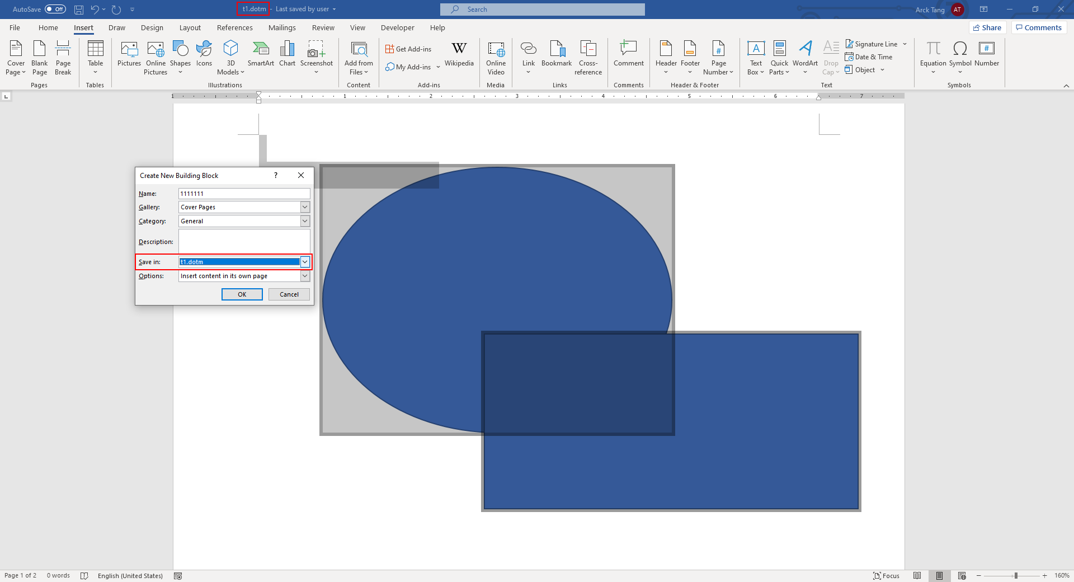The height and width of the screenshot is (582, 1074).
Task: Open the Icons gallery
Action: coord(204,54)
